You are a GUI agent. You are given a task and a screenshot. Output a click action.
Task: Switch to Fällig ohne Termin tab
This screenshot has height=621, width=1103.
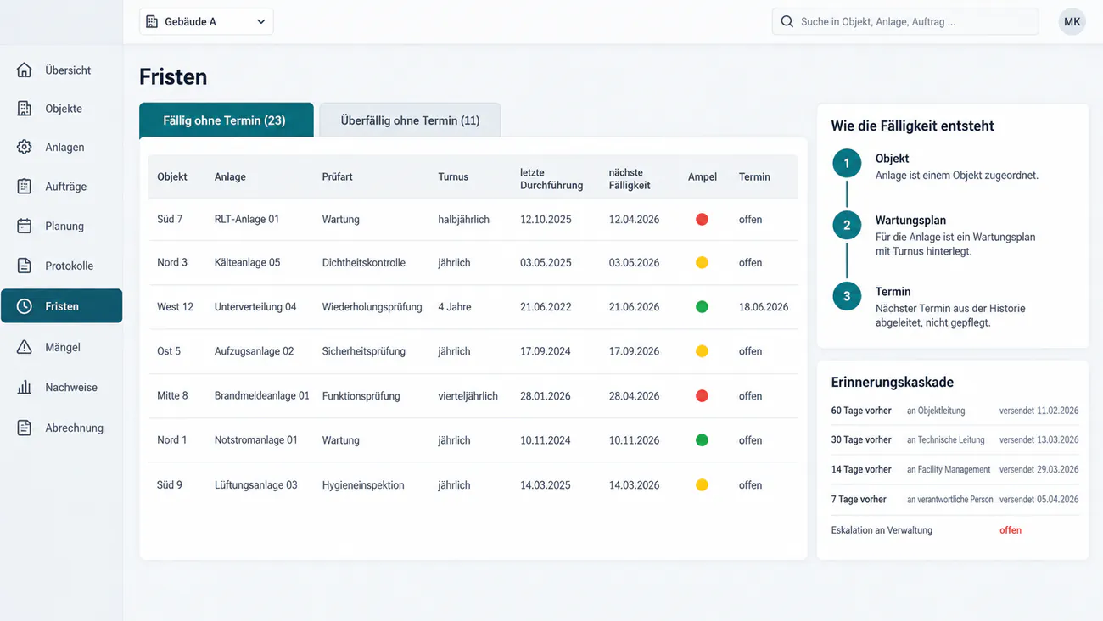[x=227, y=120]
